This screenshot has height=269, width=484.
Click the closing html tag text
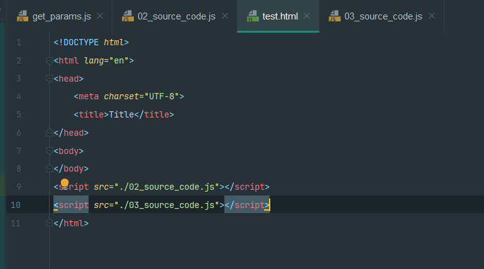(x=71, y=223)
